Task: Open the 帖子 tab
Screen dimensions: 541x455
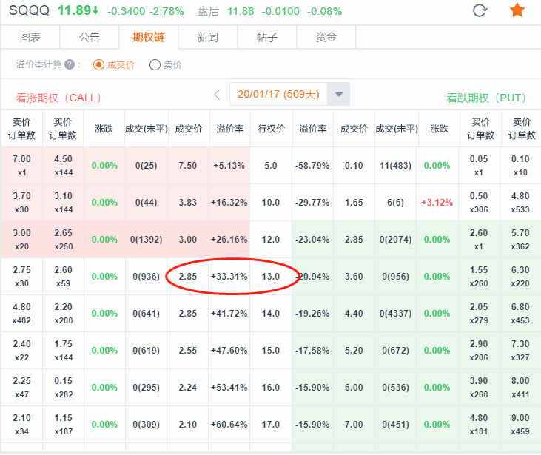Action: (266, 37)
